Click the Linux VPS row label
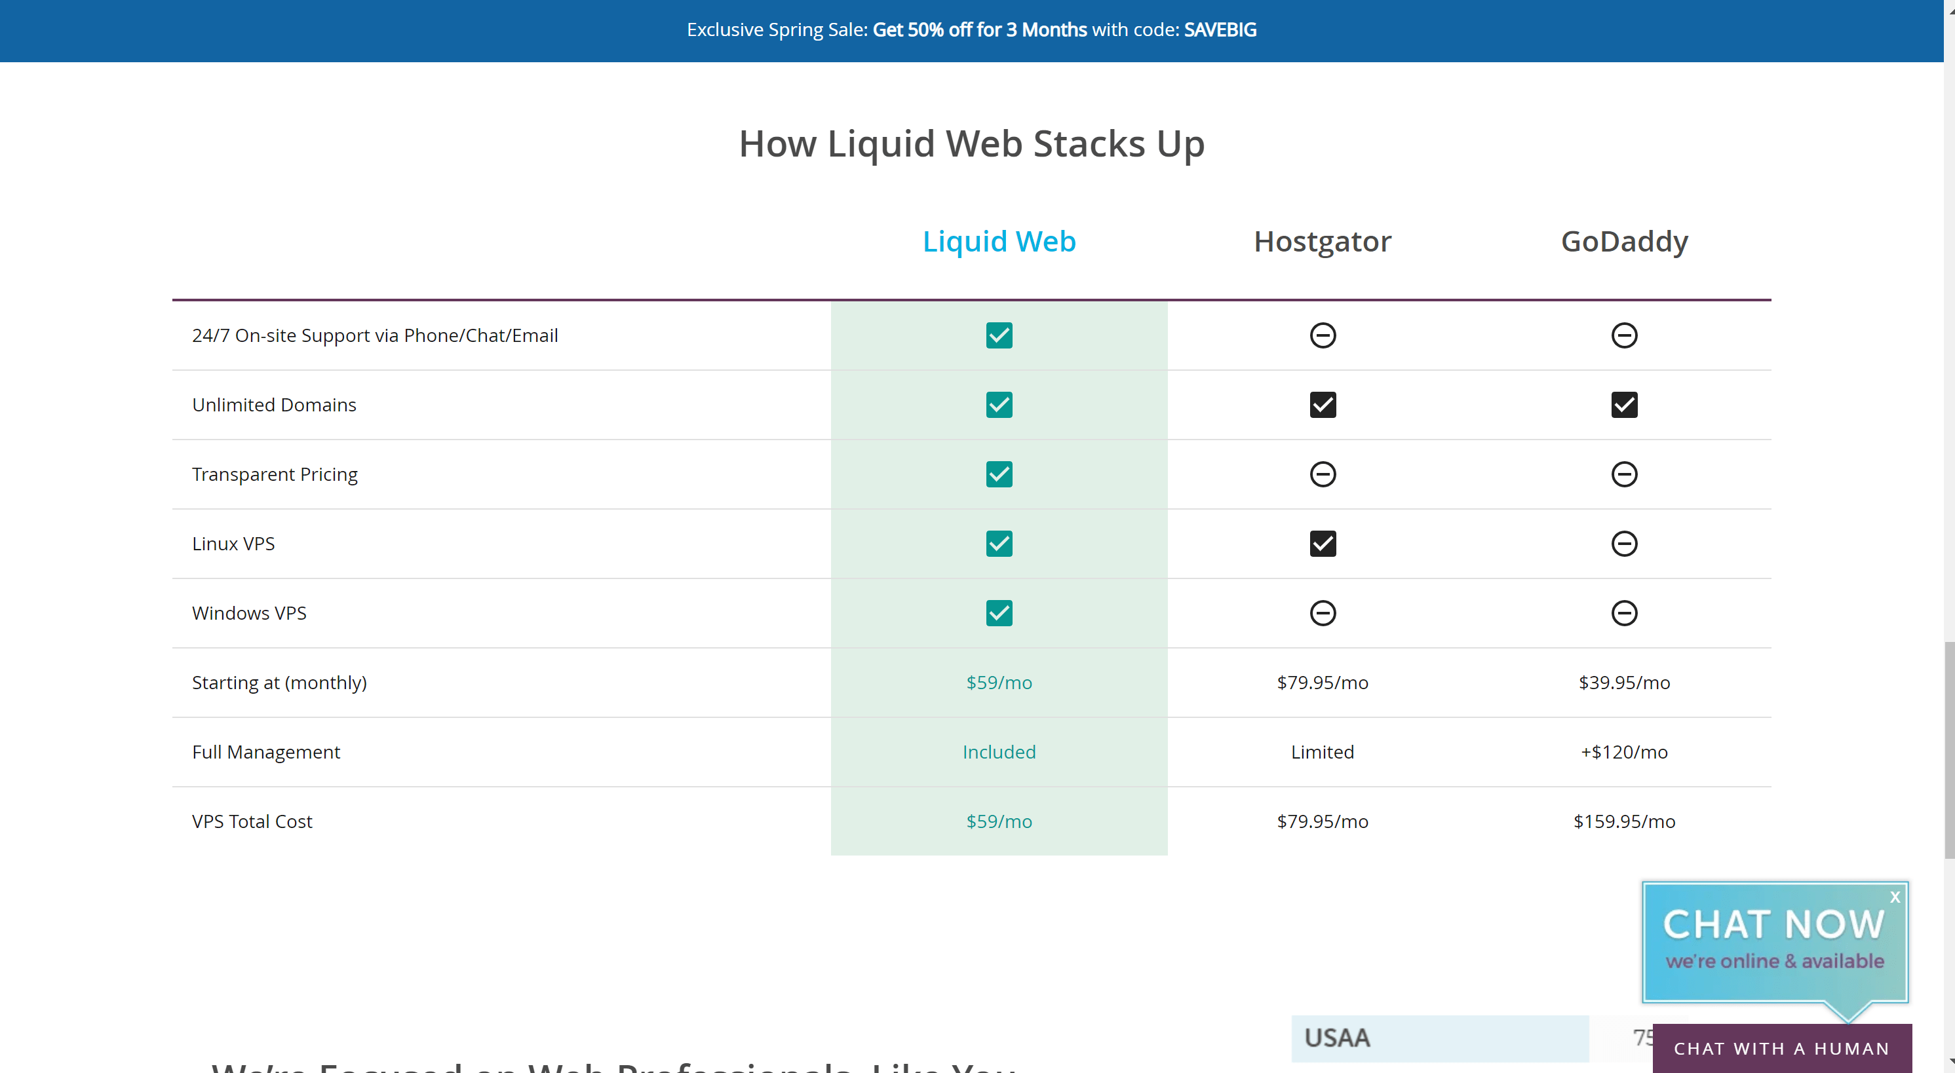1955x1073 pixels. (233, 544)
